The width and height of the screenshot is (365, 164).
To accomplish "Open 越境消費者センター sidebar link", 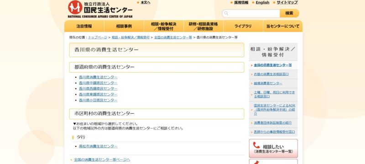I will click(268, 84).
